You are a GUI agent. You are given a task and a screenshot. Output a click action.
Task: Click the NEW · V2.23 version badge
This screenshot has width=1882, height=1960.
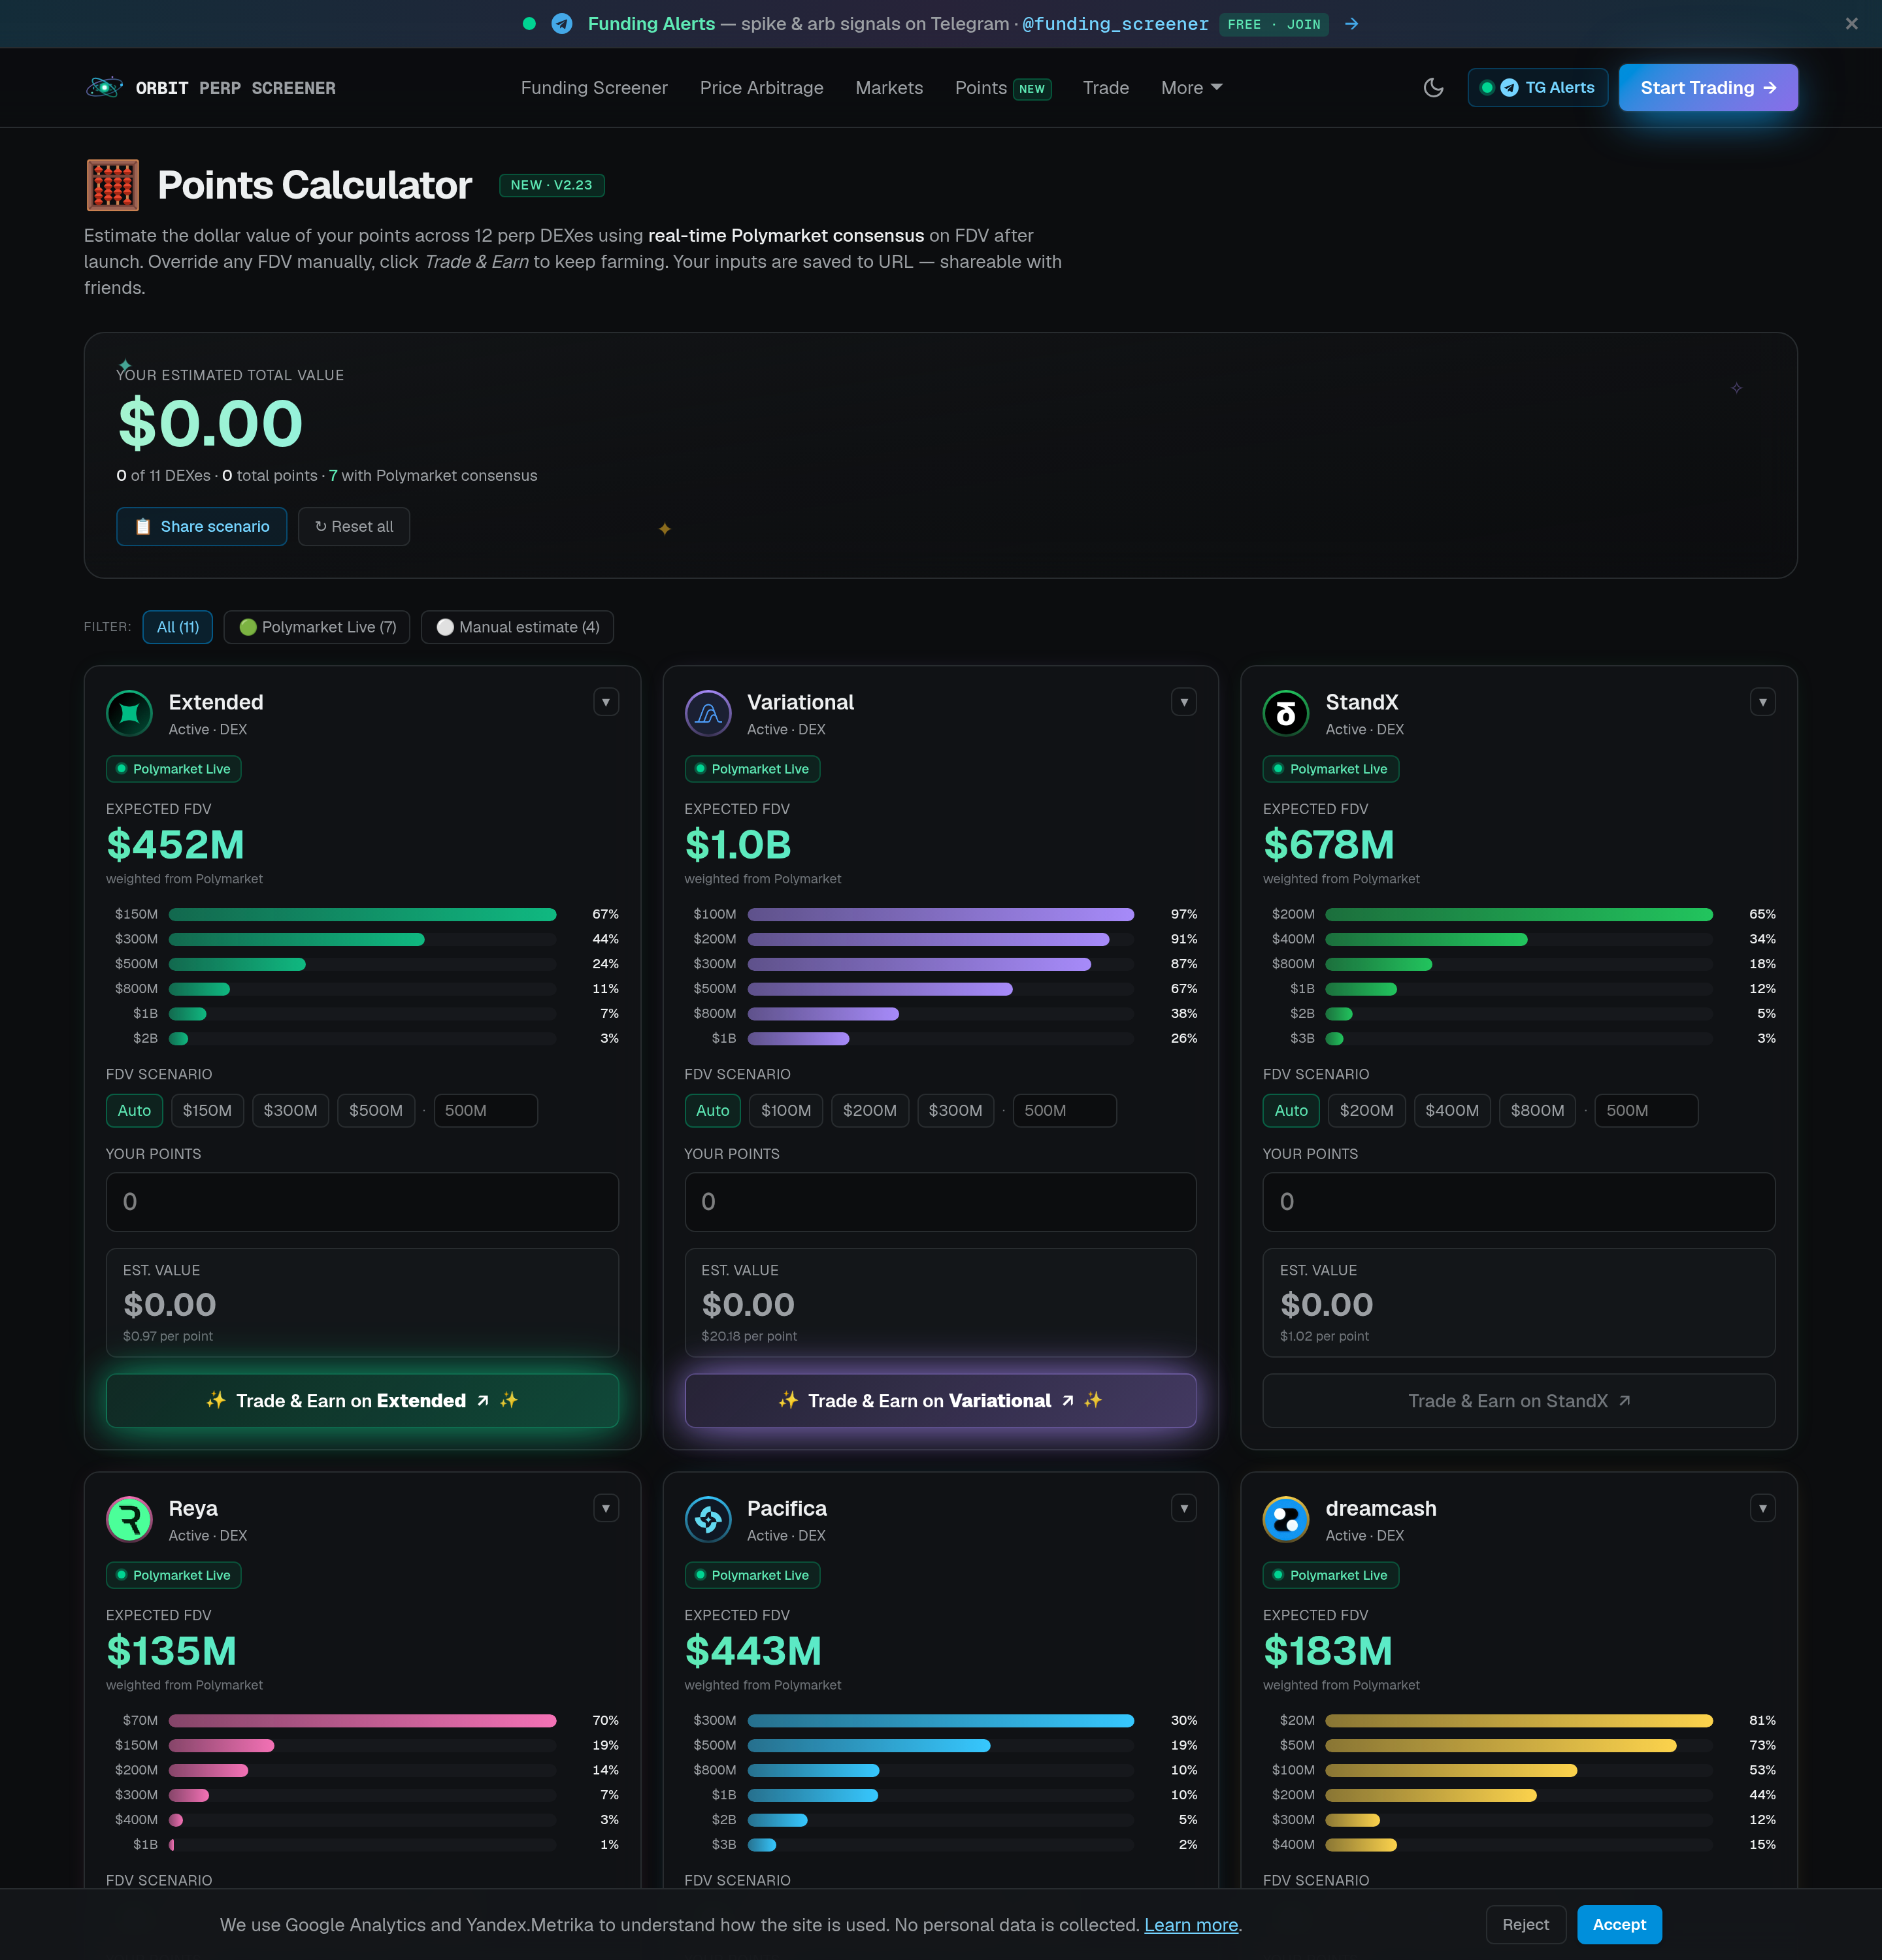pos(551,185)
